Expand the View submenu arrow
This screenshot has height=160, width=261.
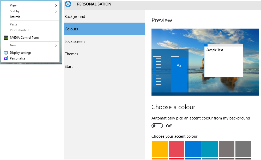click(x=56, y=5)
